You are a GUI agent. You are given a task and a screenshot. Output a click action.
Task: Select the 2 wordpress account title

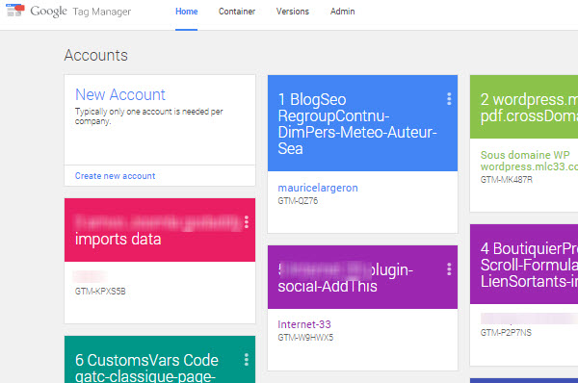click(x=529, y=108)
